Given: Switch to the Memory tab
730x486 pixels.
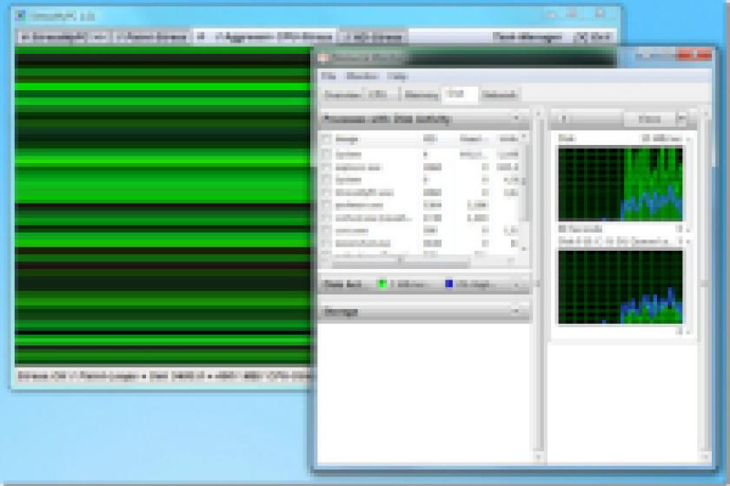Looking at the screenshot, I should 421,95.
